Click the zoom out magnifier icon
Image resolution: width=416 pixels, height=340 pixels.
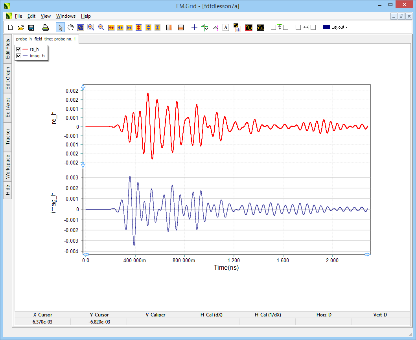(x=101, y=27)
